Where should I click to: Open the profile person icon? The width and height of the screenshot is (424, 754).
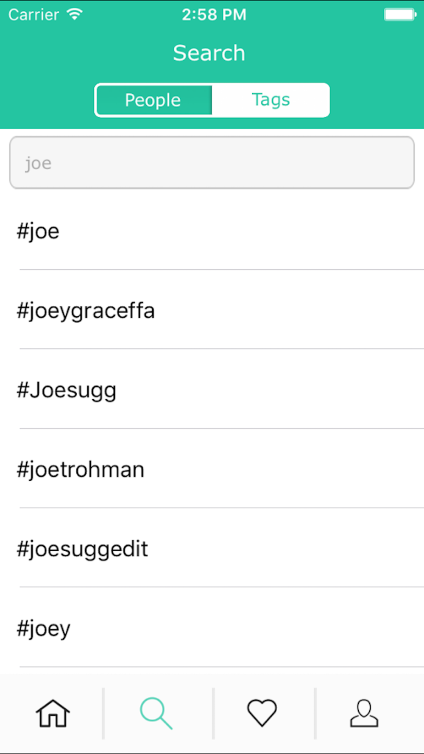(364, 713)
